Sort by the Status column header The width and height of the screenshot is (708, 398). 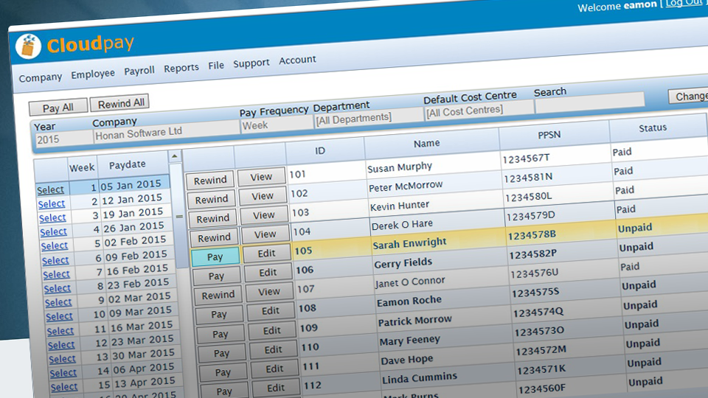(x=652, y=128)
